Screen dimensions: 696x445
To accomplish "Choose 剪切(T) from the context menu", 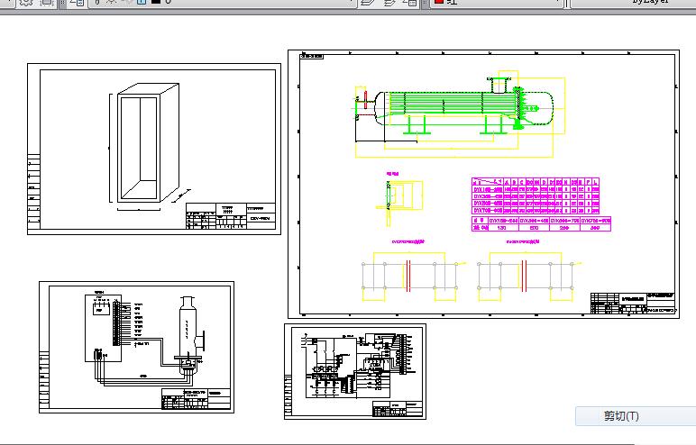I will point(621,416).
